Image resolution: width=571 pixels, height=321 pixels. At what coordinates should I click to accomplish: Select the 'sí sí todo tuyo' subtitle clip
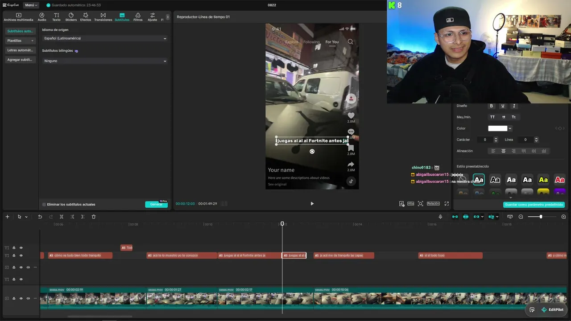click(450, 255)
